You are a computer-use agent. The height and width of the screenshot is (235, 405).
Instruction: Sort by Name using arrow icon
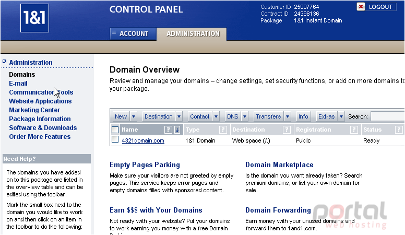(177, 130)
